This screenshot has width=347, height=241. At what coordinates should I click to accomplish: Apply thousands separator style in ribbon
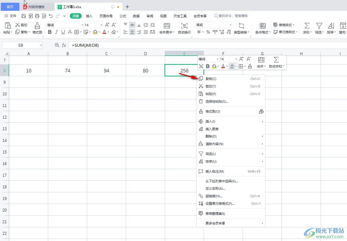215,32
